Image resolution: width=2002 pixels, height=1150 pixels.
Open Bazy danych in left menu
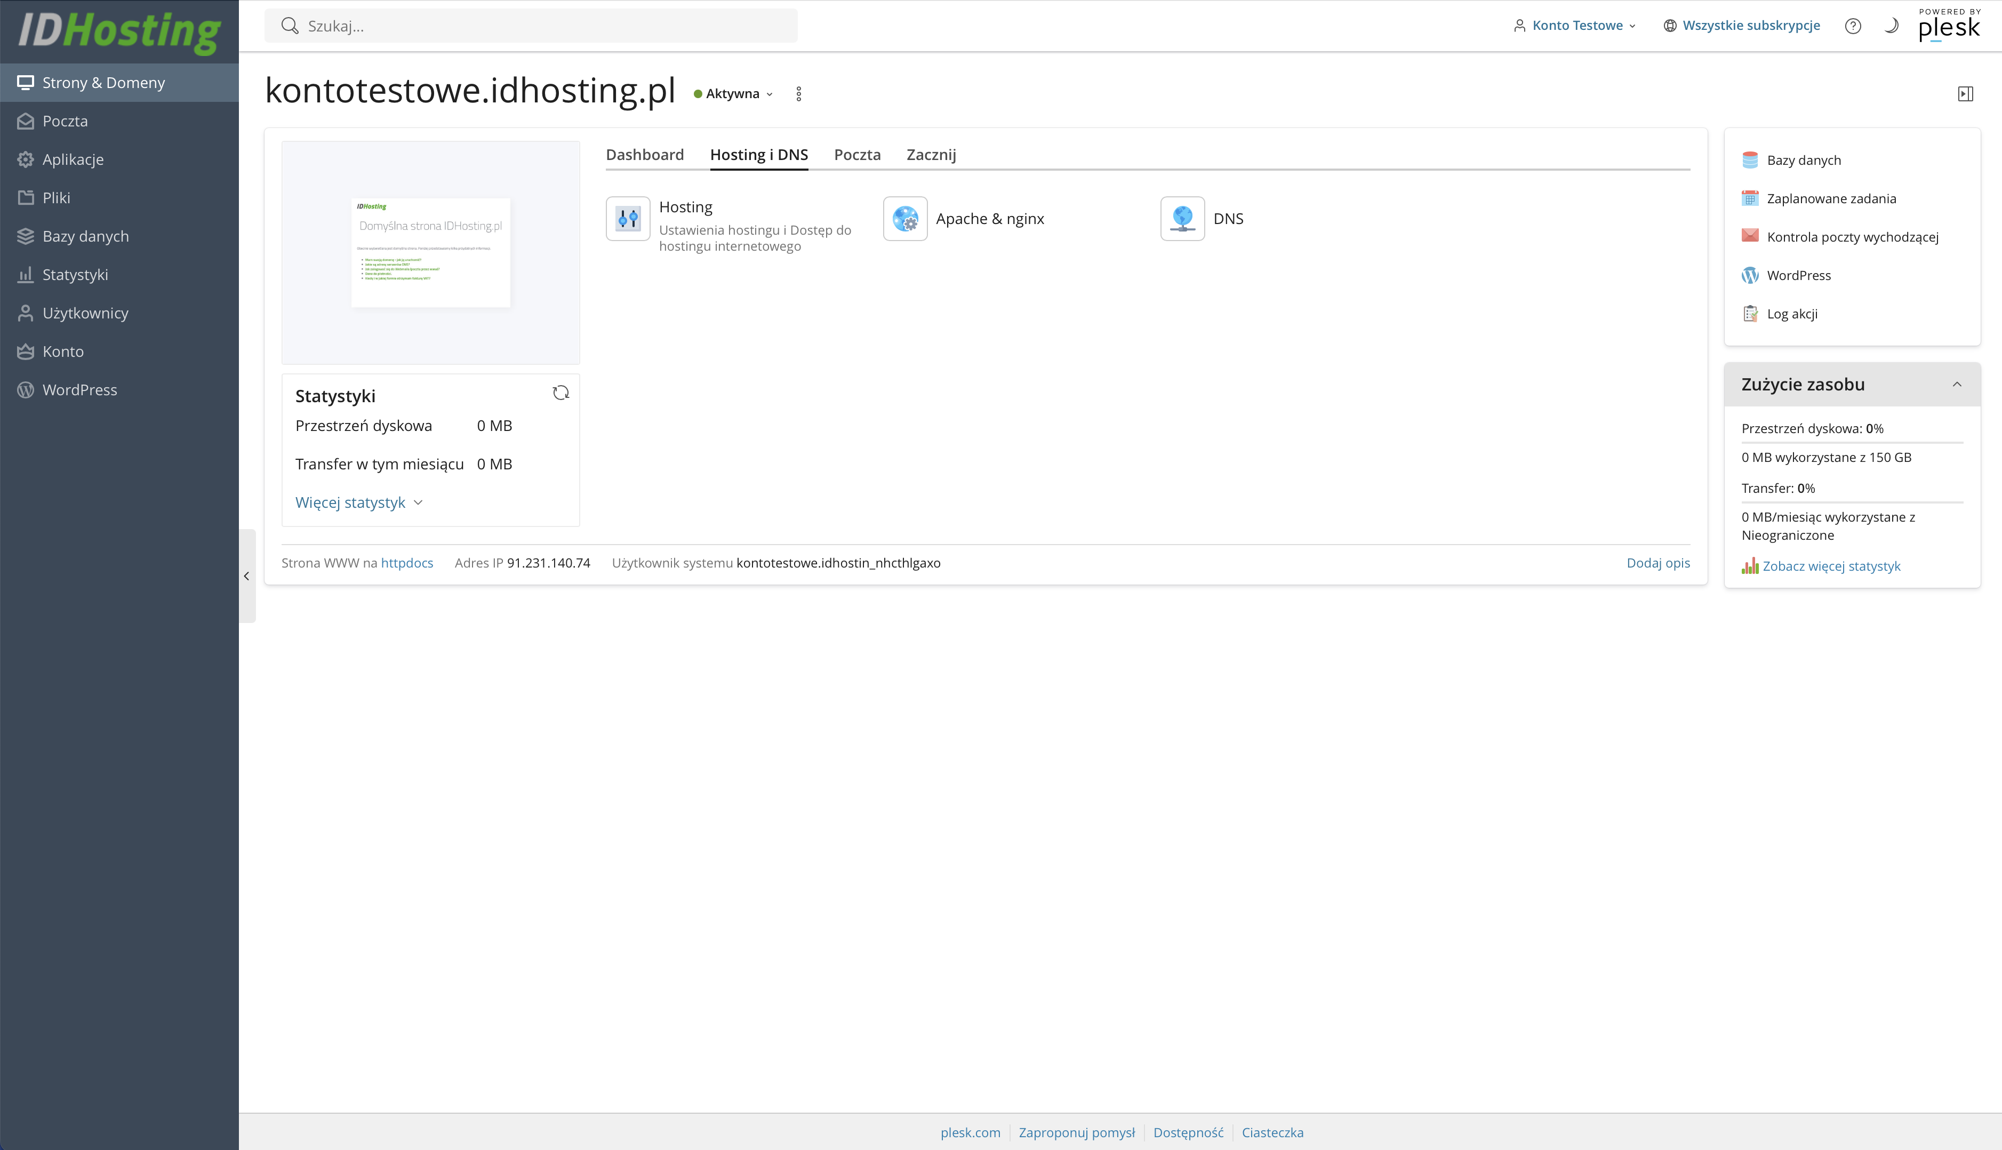(x=85, y=236)
